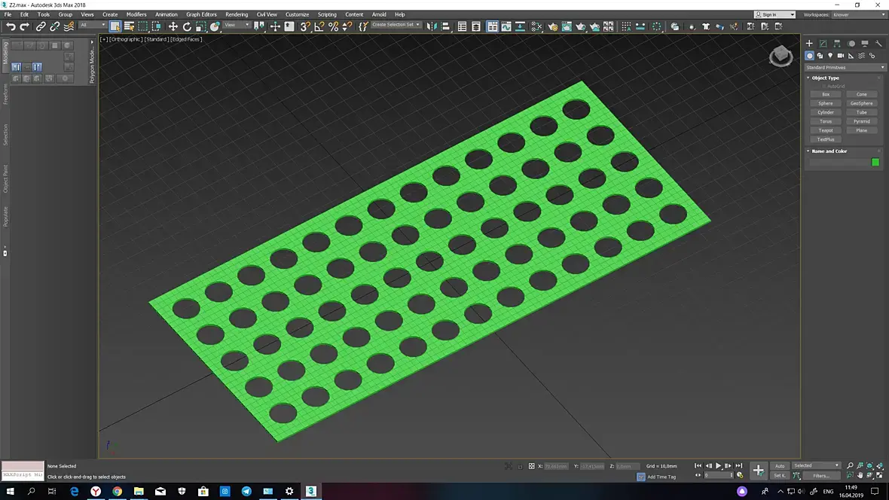
Task: Toggle the 3D Snaps button
Action: [305, 26]
